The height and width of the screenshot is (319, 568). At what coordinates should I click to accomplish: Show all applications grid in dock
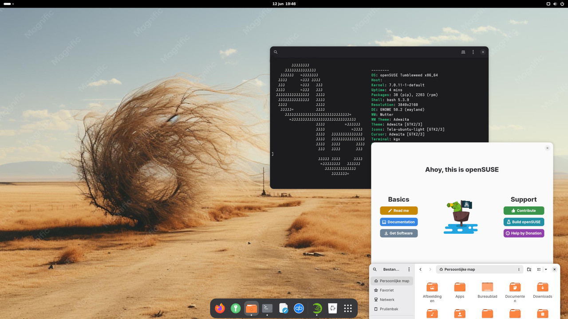[348, 308]
